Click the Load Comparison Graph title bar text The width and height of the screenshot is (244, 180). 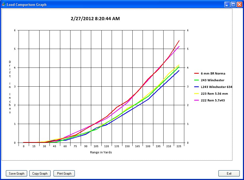(26, 5)
